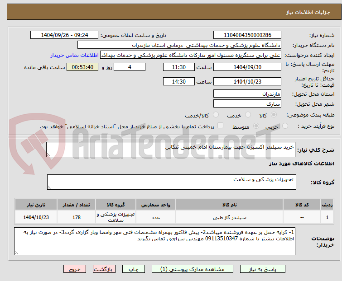
Task: Click the delivery city field ساری
Action: click(247, 104)
